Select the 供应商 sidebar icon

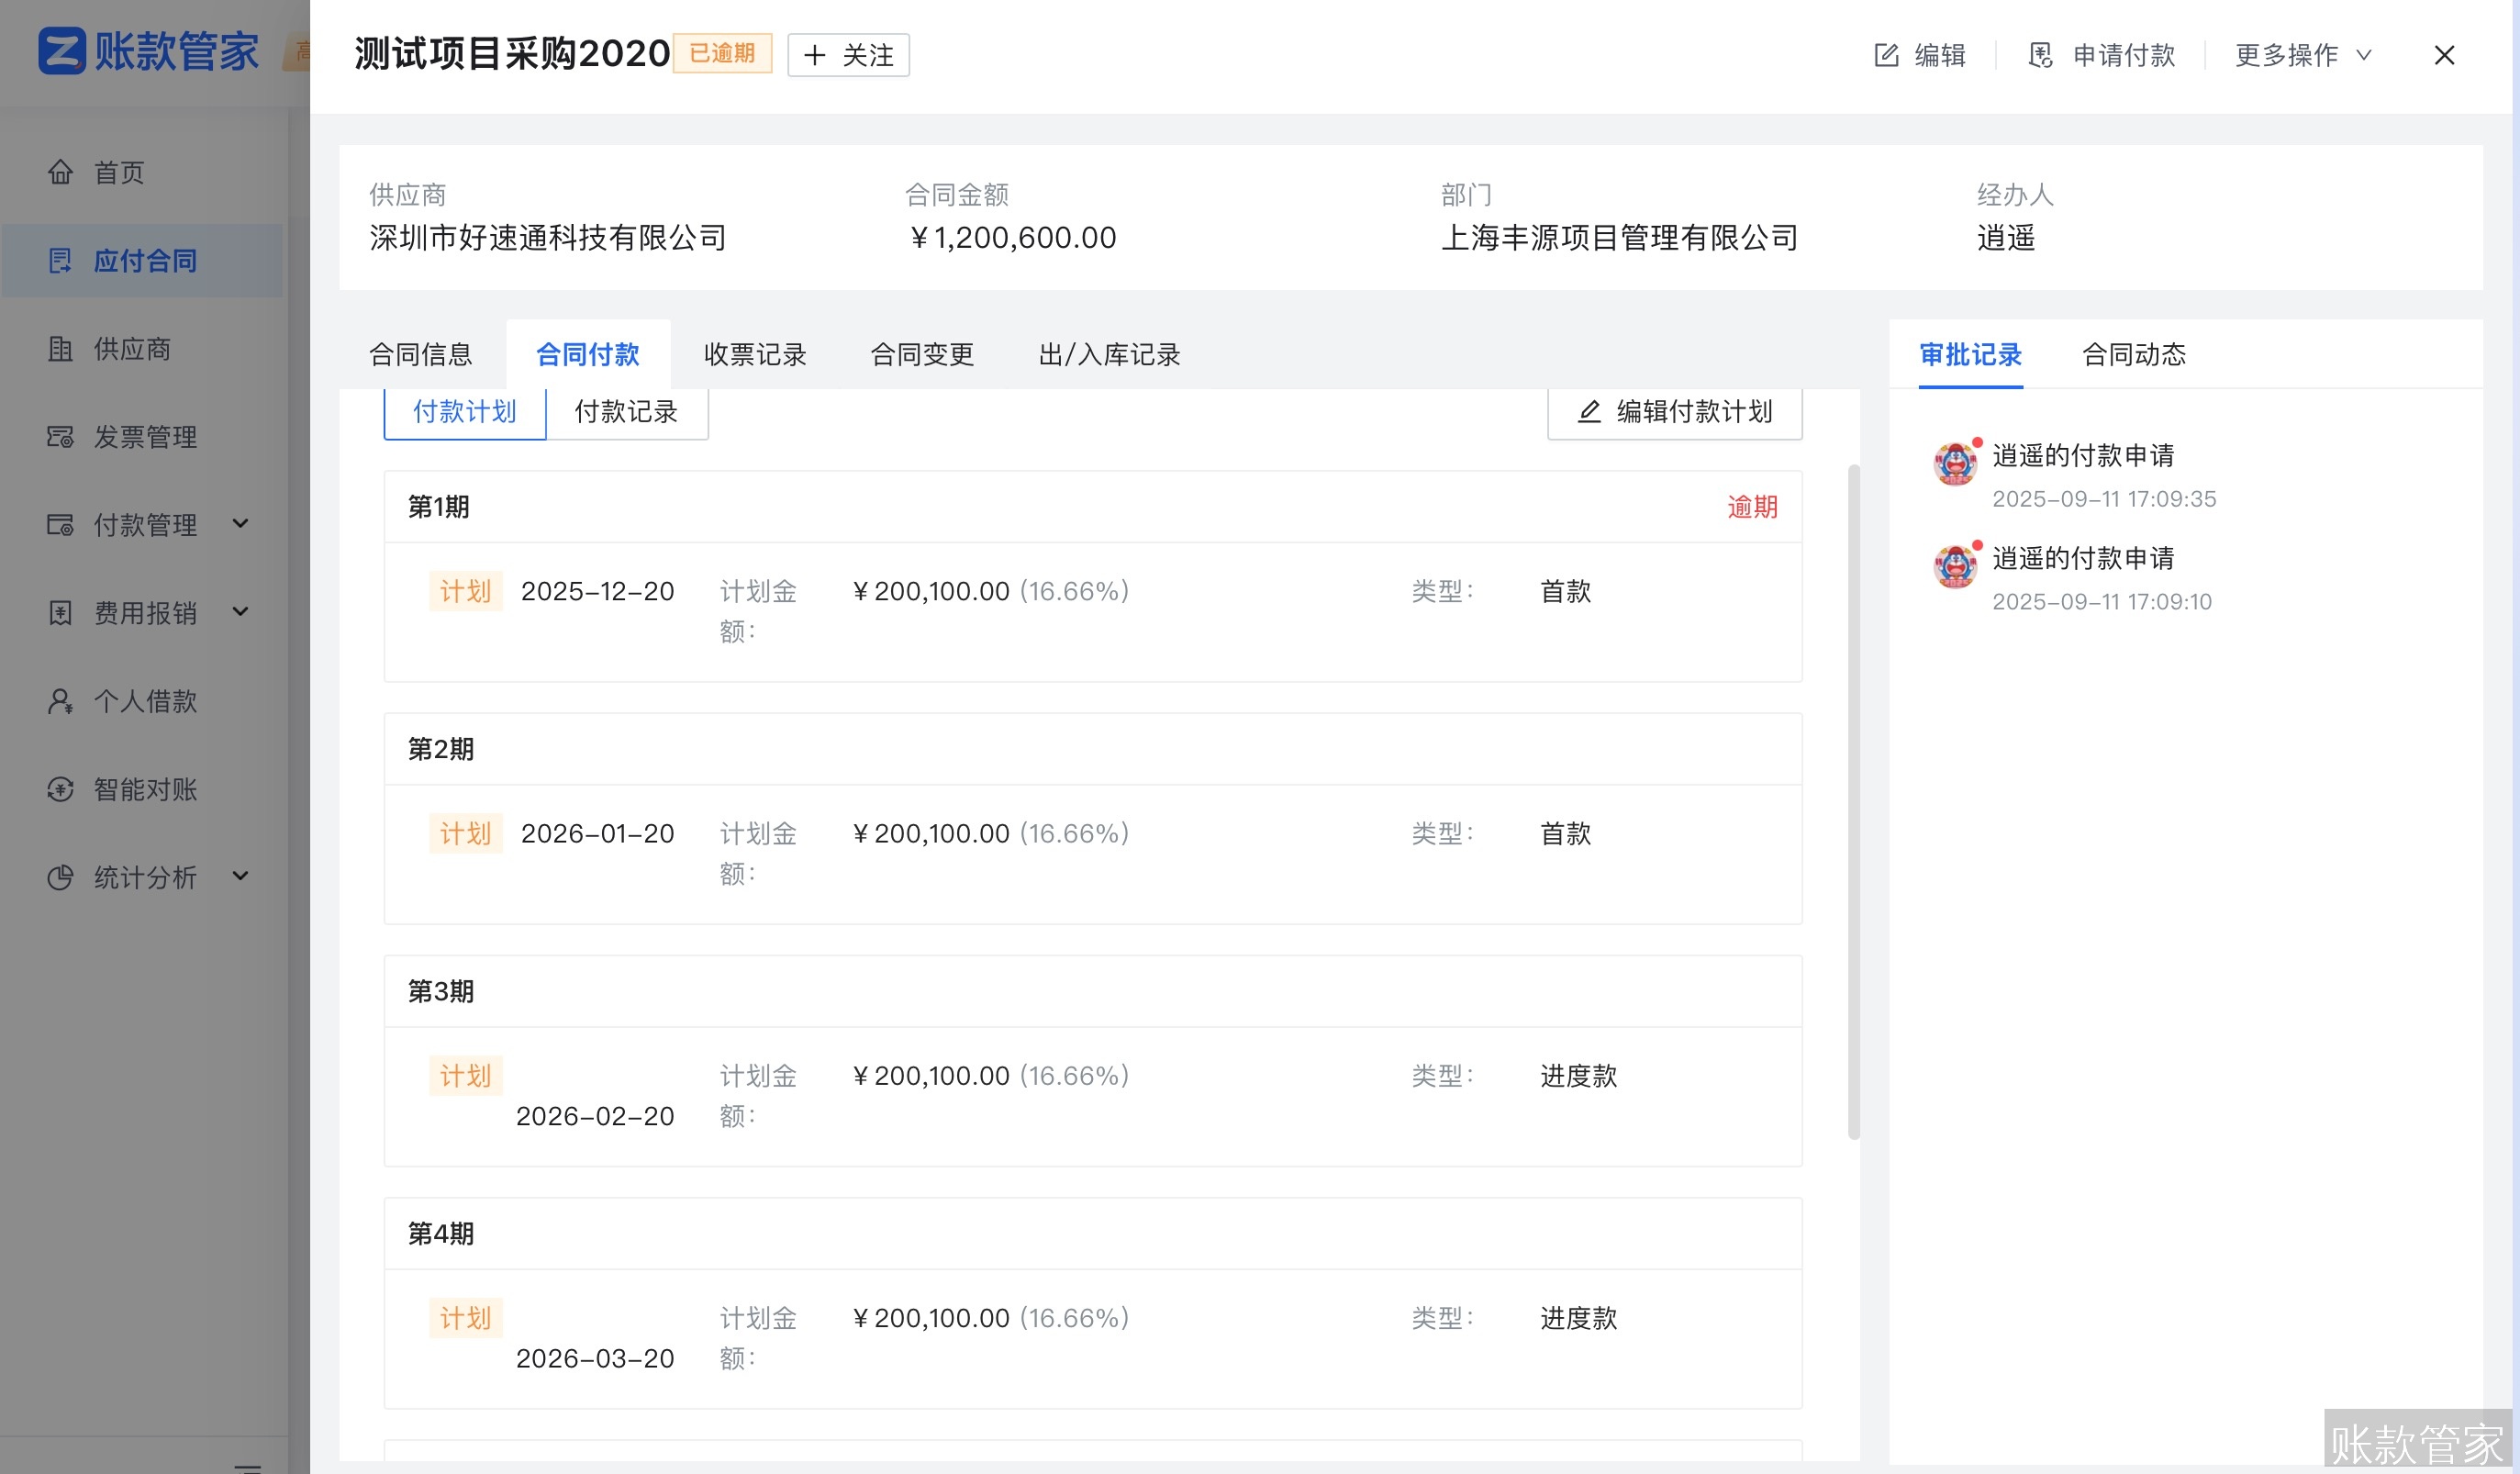[x=60, y=350]
